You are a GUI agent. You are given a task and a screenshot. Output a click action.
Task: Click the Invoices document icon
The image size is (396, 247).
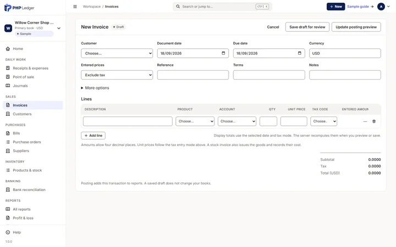tap(8, 105)
